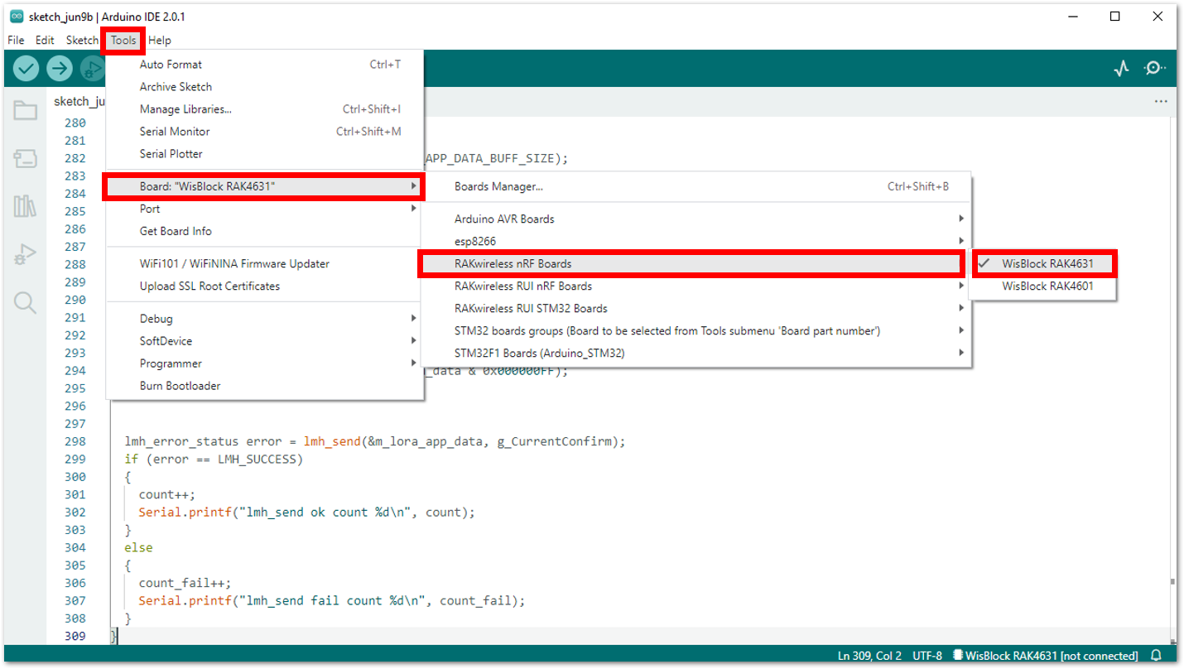Click the lmh_send function call in code

(332, 441)
